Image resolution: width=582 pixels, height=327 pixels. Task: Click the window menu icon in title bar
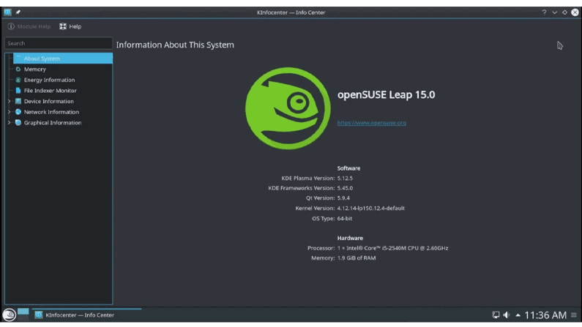point(7,12)
